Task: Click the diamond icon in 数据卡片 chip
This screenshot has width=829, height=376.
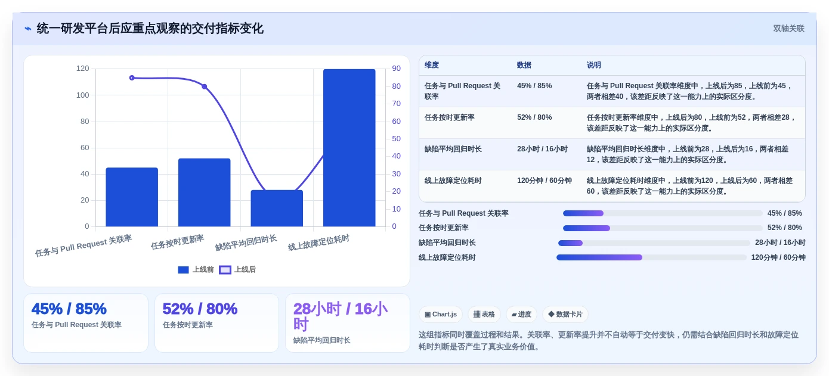Action: (x=551, y=315)
